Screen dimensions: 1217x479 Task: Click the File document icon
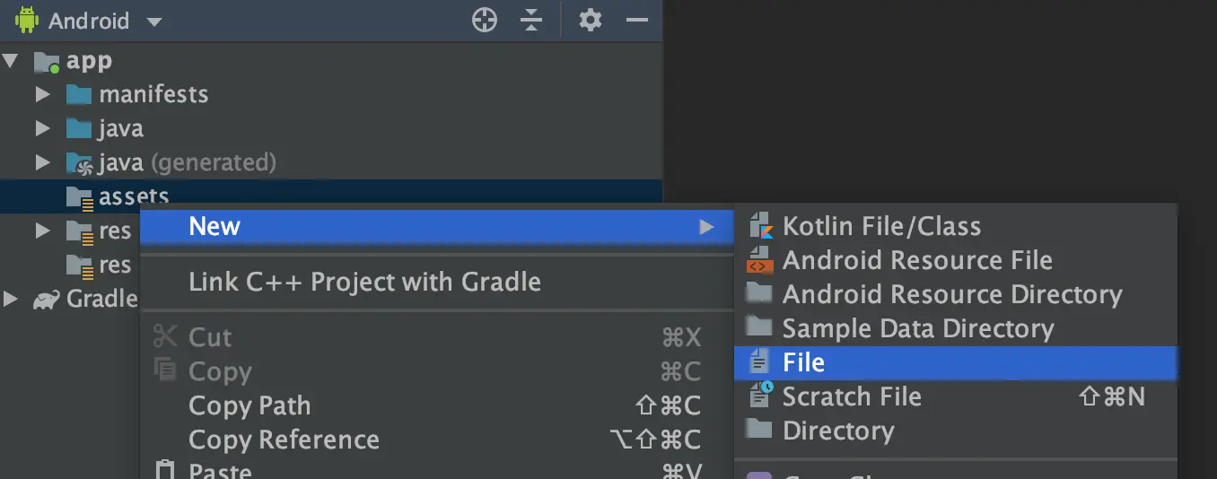point(760,362)
